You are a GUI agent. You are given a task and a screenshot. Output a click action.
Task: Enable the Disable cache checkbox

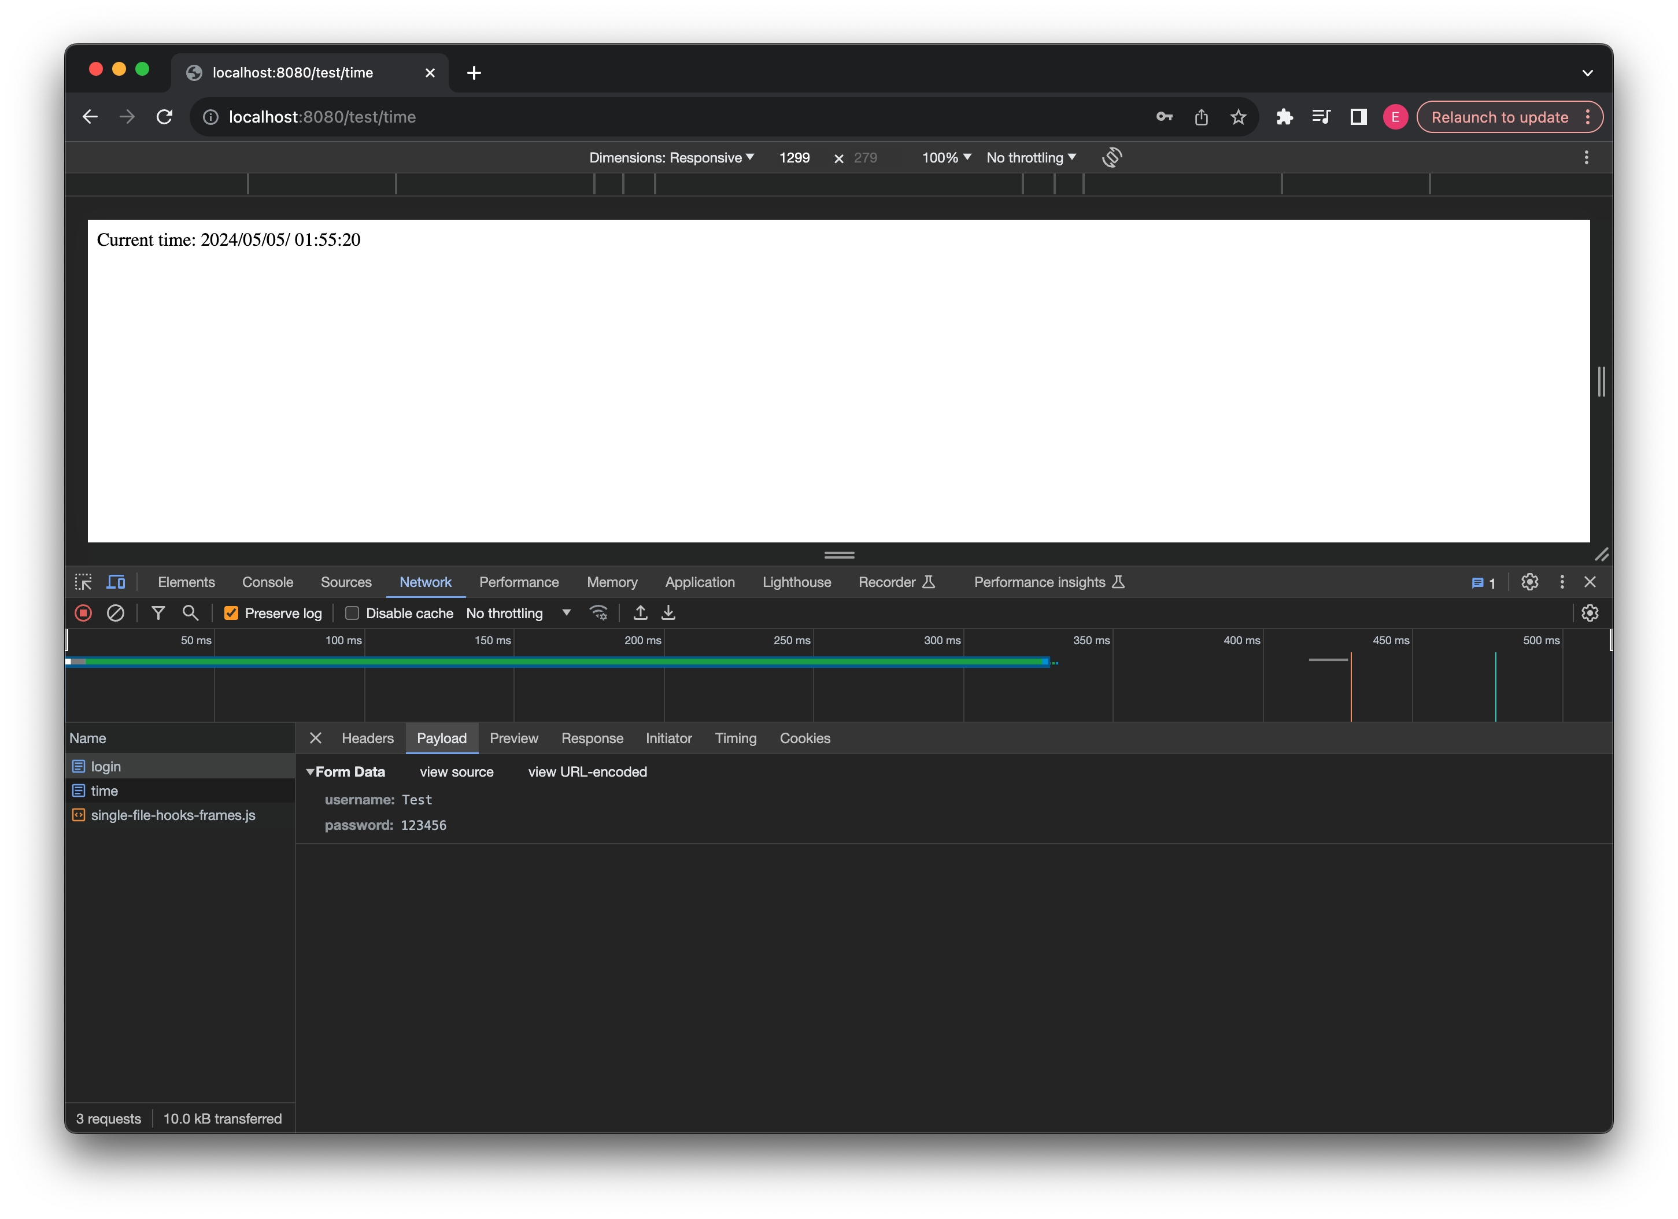(x=352, y=613)
